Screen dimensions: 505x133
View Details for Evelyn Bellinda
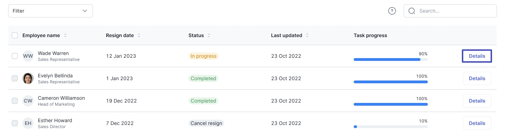(477, 78)
